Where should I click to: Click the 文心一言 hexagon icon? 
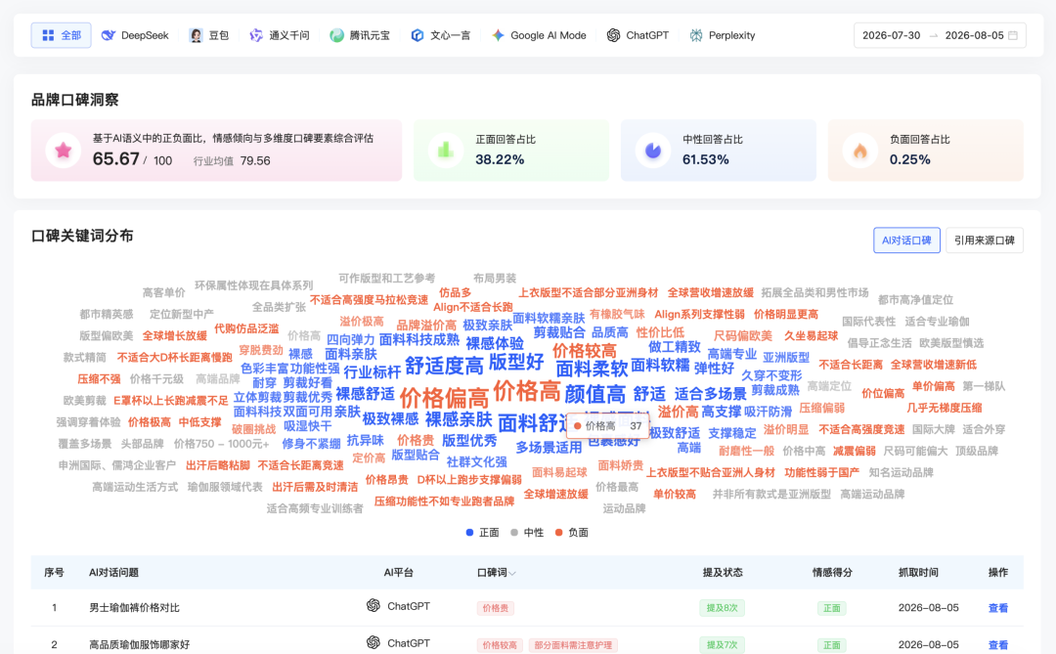pyautogui.click(x=418, y=35)
